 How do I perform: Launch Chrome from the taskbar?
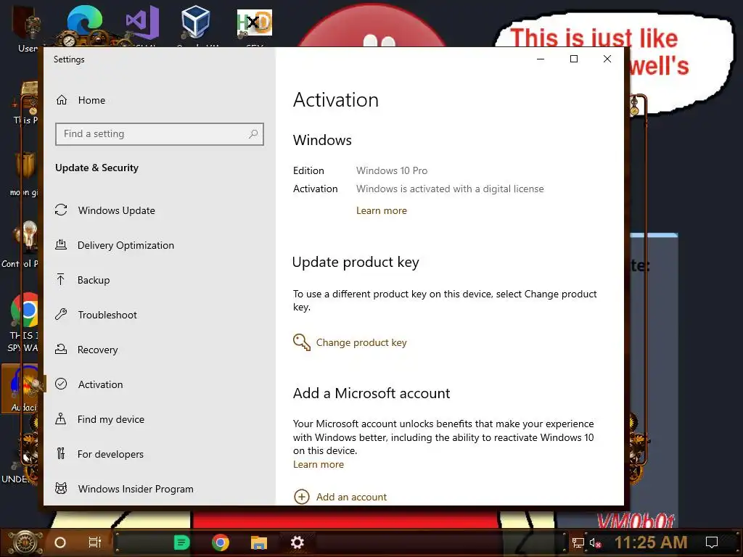(221, 542)
